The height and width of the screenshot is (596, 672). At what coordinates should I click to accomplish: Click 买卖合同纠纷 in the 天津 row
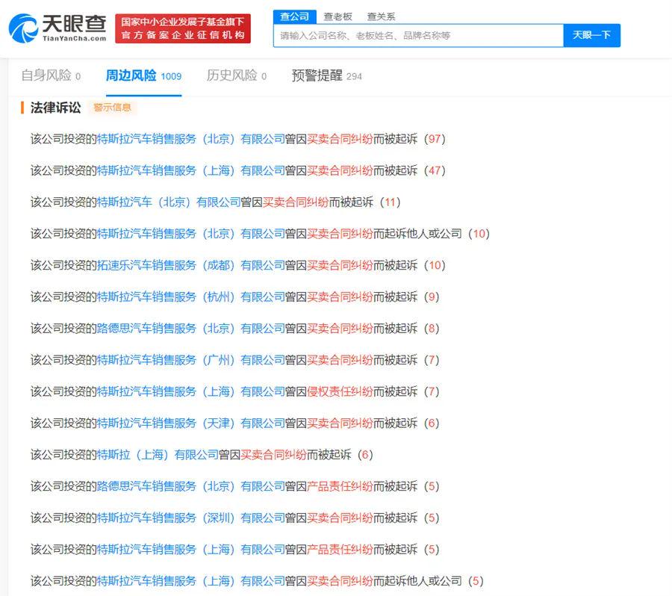[340, 423]
